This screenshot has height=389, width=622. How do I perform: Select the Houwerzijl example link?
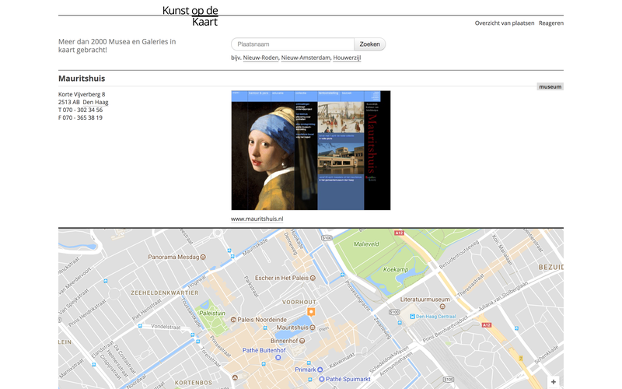347,58
